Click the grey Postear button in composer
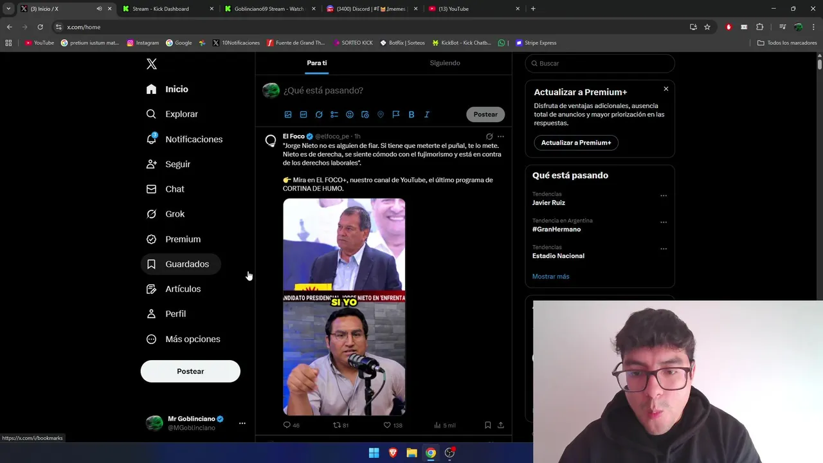This screenshot has width=823, height=463. point(485,114)
